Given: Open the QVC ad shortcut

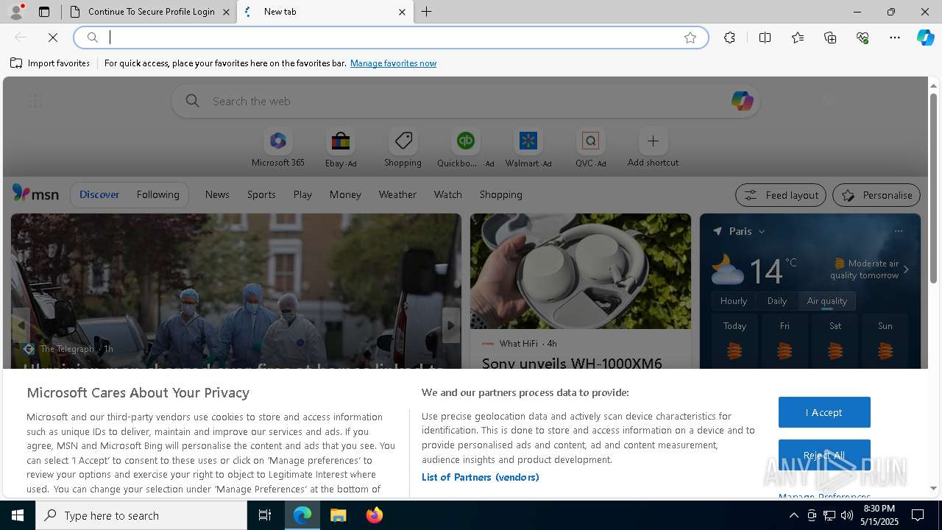Looking at the screenshot, I should click(590, 148).
